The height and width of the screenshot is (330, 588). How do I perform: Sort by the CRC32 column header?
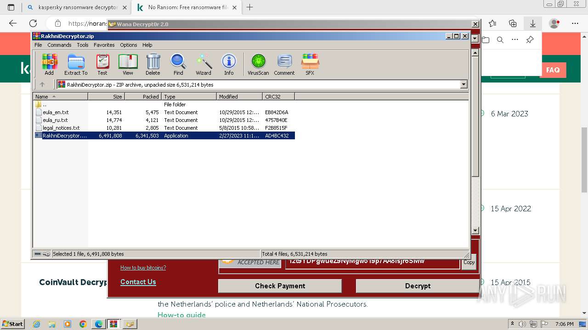278,97
